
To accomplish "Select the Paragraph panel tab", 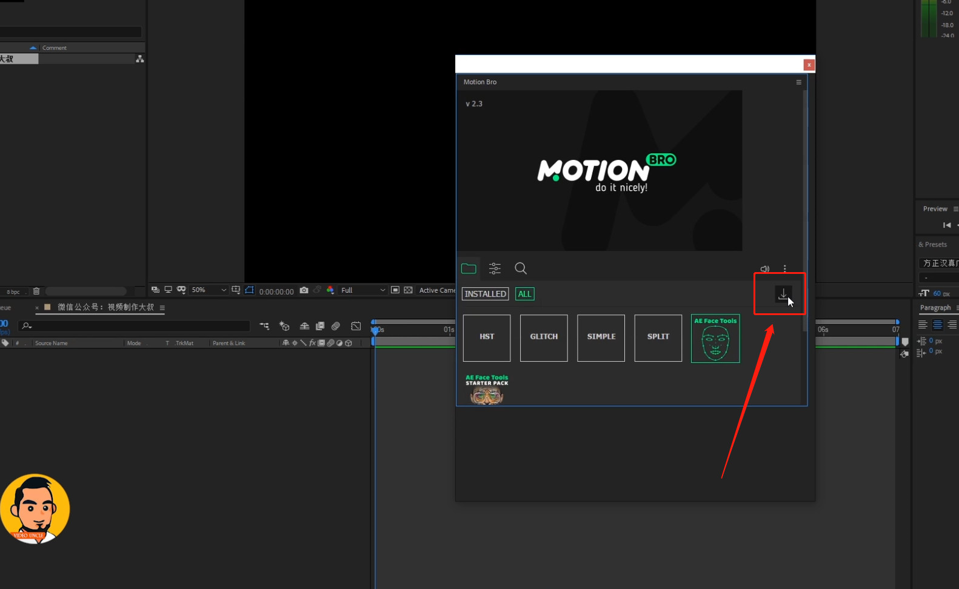I will pos(935,308).
